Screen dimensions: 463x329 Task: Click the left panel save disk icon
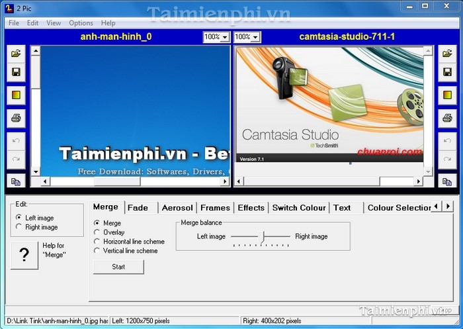pos(16,71)
